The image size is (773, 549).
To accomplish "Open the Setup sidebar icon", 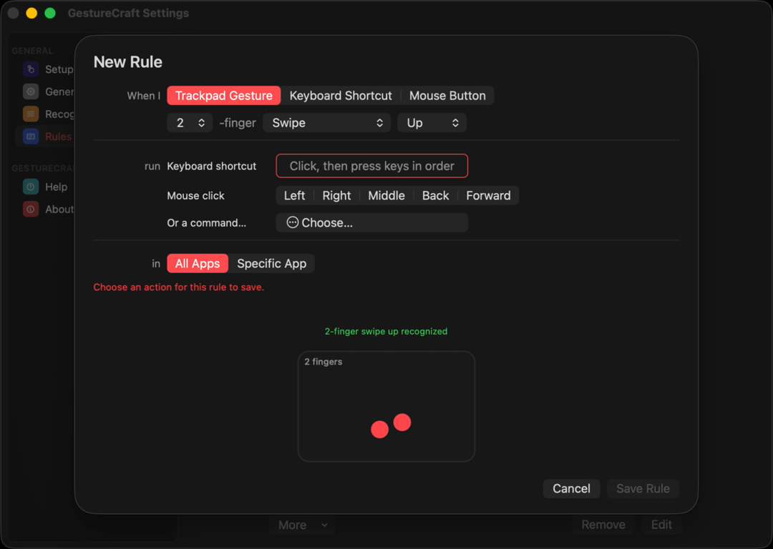I will [x=31, y=69].
